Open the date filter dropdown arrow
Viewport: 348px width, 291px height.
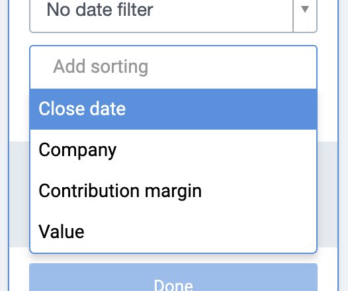coord(305,9)
